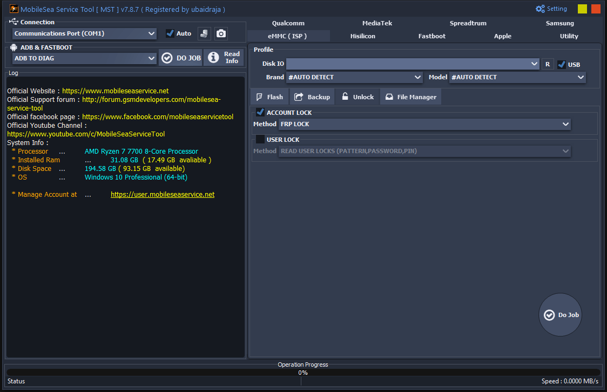Click the R refresh button beside Disk IO
This screenshot has height=392, width=607.
point(548,64)
